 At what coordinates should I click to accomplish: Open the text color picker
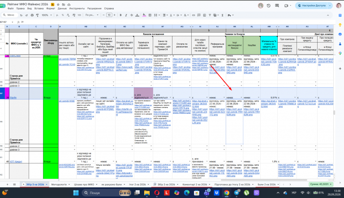pyautogui.click(x=138, y=15)
